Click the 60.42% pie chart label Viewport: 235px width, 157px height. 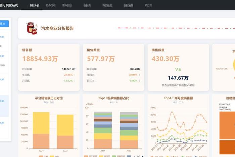[x=222, y=69]
